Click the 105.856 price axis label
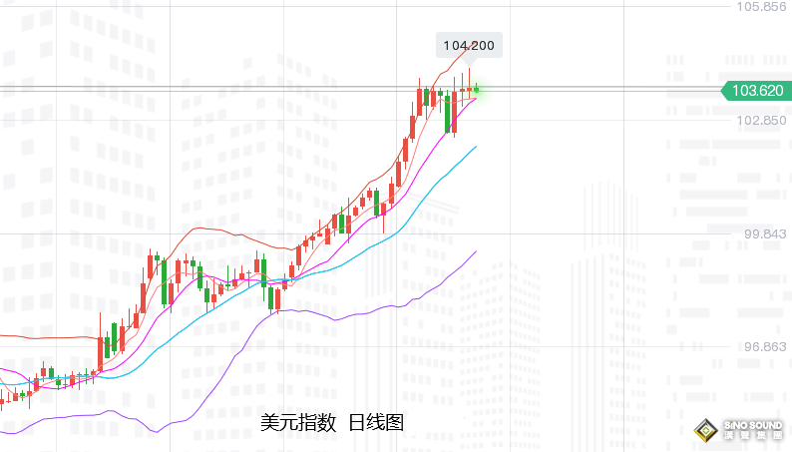 coord(760,6)
